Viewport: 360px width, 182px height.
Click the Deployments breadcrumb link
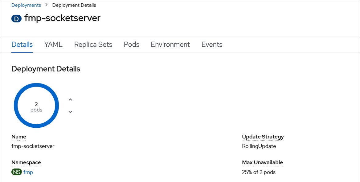click(x=26, y=5)
